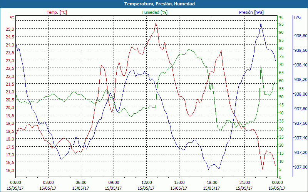The image size is (308, 192).
Task: Click the 18,5 temperature axis value
Action: (10, 131)
